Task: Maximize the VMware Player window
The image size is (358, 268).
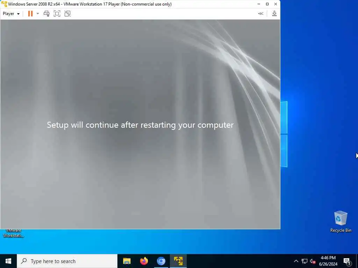Action: (267, 4)
